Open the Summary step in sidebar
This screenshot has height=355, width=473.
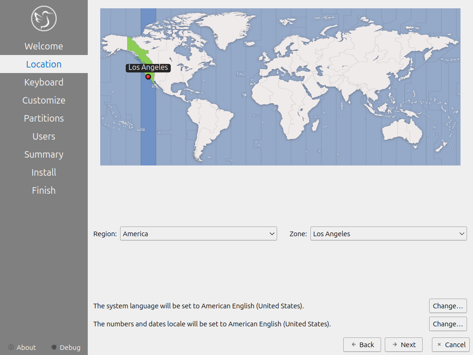point(44,154)
